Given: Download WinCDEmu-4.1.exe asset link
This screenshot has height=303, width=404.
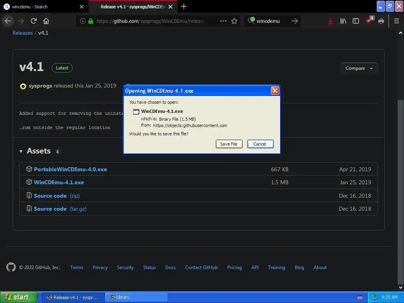Looking at the screenshot, I should click(59, 182).
